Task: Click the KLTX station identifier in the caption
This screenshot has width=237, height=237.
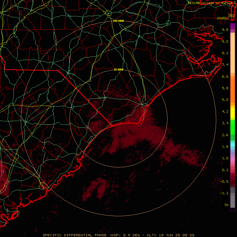Action: [152, 235]
